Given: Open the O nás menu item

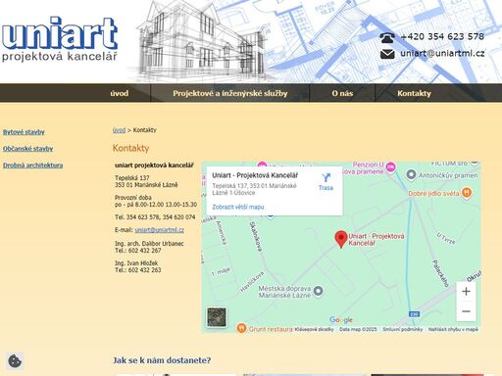Looking at the screenshot, I should (x=342, y=93).
